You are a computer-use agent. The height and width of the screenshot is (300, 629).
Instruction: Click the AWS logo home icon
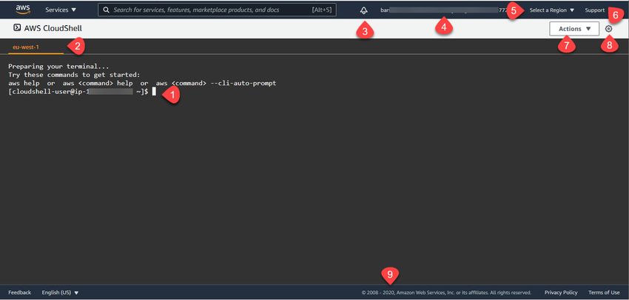(x=23, y=9)
